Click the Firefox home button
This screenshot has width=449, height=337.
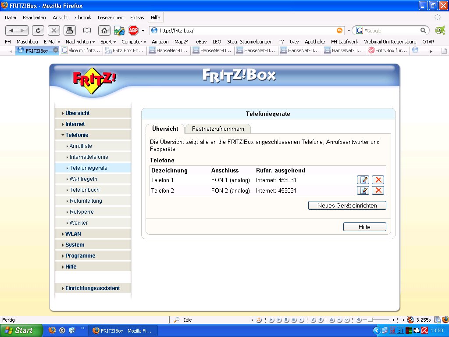[x=104, y=31]
